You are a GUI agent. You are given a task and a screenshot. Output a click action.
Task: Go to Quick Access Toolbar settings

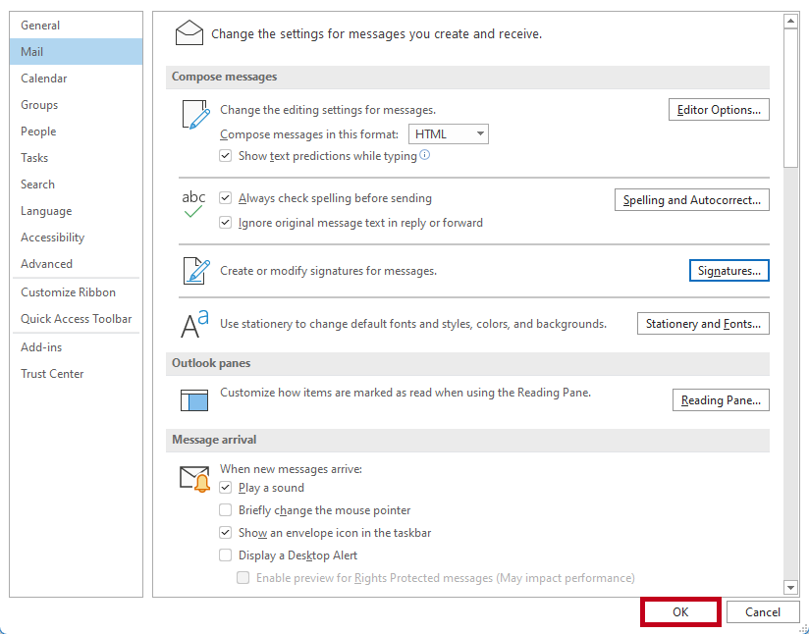click(76, 319)
